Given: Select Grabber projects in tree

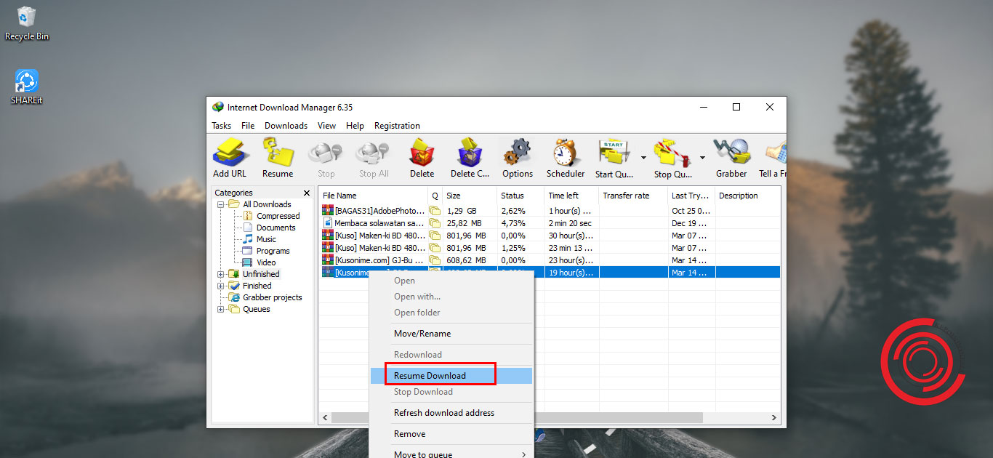Looking at the screenshot, I should point(272,297).
